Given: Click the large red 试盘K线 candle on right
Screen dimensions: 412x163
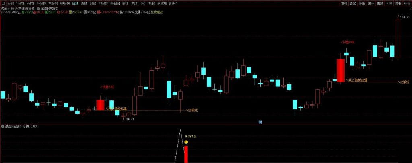Looking at the screenshot, I should click(340, 70).
